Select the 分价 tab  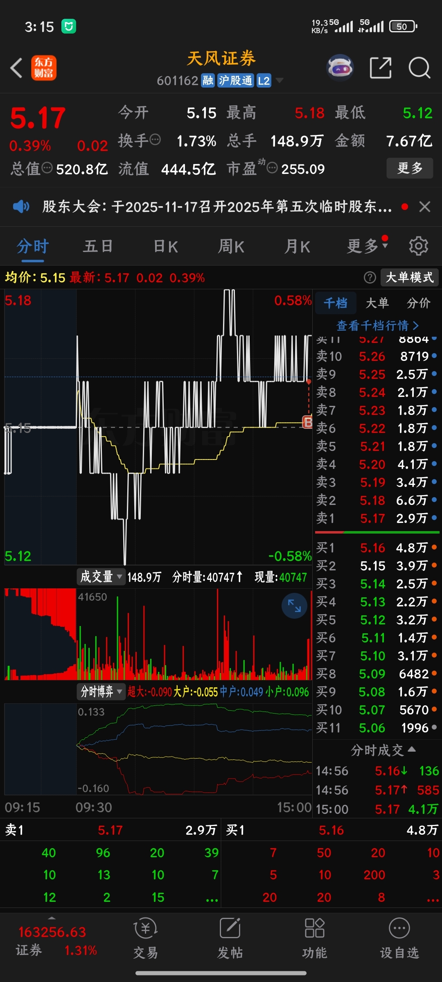pos(418,303)
